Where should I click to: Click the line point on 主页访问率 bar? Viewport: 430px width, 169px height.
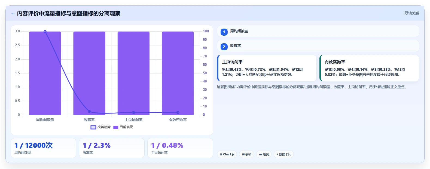coord(133,112)
